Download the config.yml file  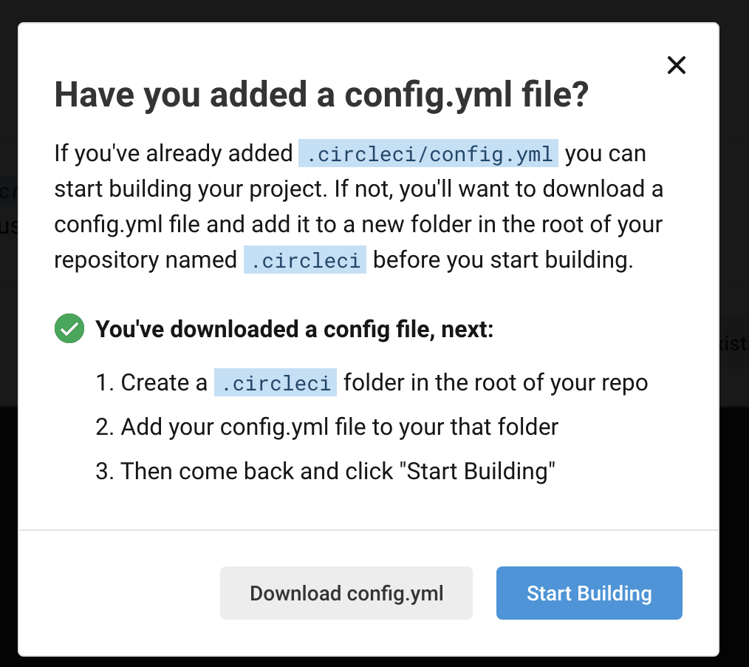click(x=346, y=593)
